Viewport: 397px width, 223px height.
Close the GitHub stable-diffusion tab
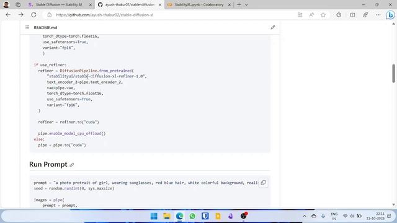pos(160,5)
